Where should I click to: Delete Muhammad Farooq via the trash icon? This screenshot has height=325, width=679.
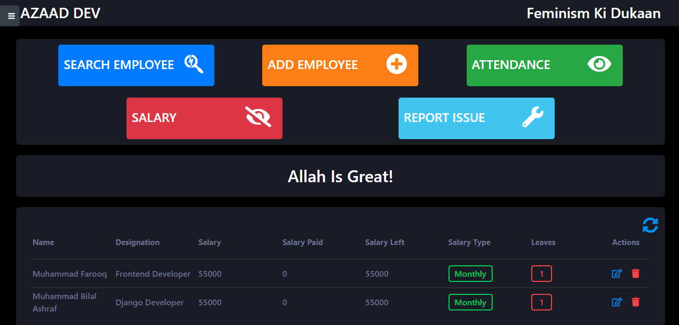[x=635, y=274]
